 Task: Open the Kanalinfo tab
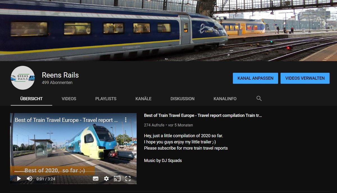(x=225, y=99)
